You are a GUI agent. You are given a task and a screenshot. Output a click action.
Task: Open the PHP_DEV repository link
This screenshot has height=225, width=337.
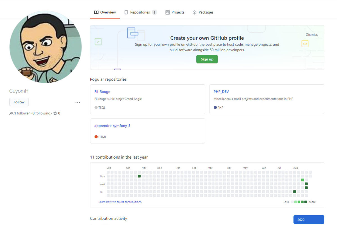pos(221,92)
